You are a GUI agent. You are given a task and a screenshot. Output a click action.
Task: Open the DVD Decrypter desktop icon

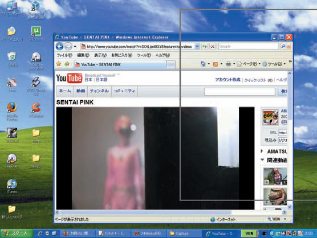(x=36, y=61)
